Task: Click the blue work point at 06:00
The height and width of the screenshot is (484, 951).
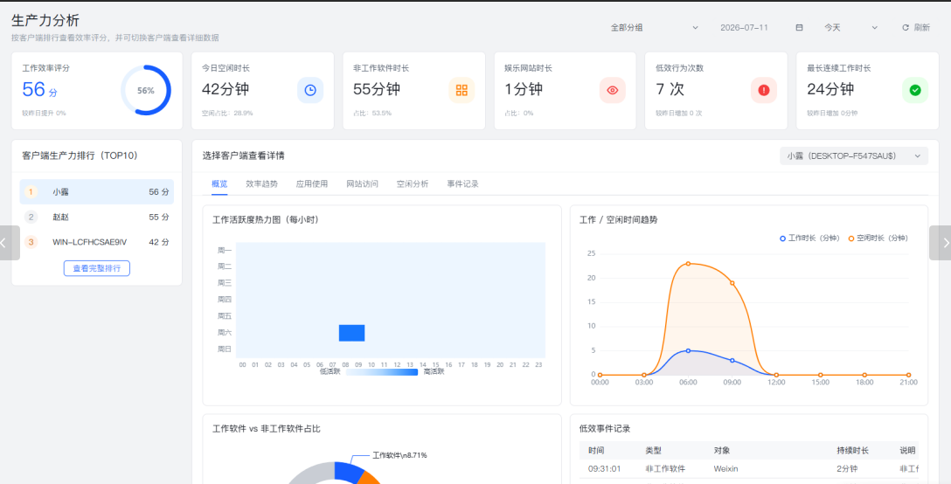Action: (688, 350)
